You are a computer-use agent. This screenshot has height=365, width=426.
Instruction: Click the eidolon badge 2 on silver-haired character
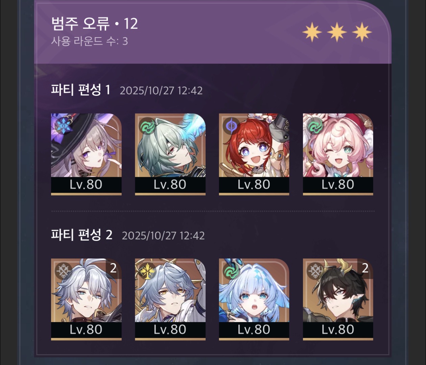tap(114, 268)
